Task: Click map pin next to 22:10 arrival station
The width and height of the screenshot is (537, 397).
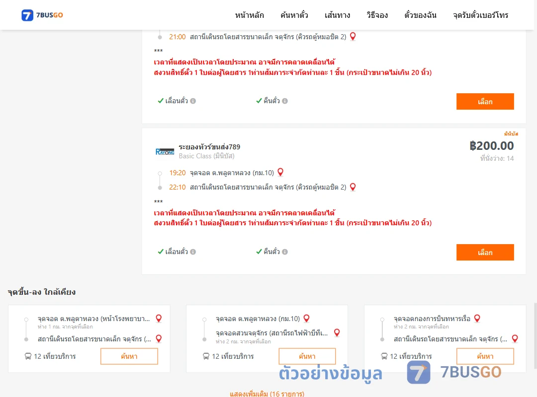Action: coord(353,187)
